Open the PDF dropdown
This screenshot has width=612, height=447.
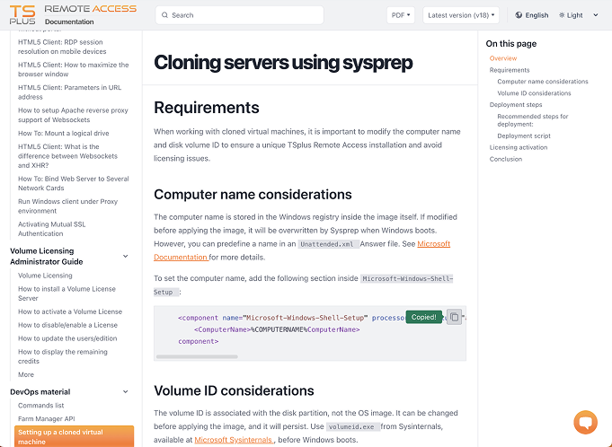click(401, 15)
